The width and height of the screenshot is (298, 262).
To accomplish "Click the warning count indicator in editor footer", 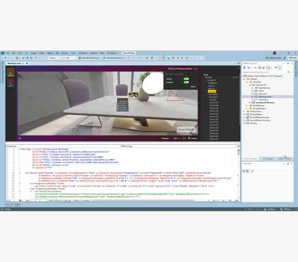I will (x=28, y=201).
